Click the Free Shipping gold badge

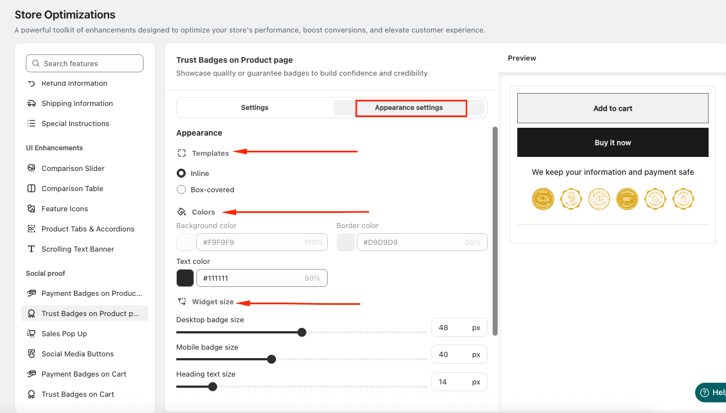tap(543, 198)
